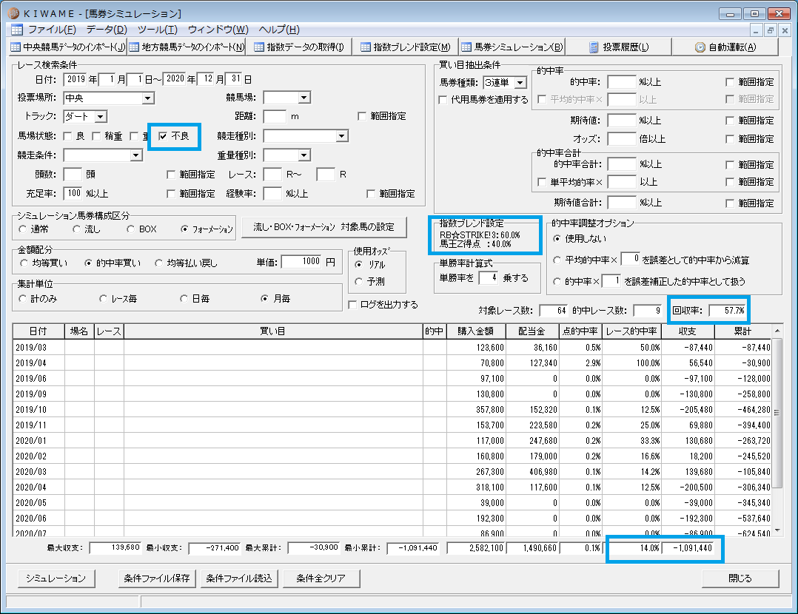Toggle the 良 track condition checkbox
Image resolution: width=798 pixels, height=614 pixels.
(x=67, y=136)
